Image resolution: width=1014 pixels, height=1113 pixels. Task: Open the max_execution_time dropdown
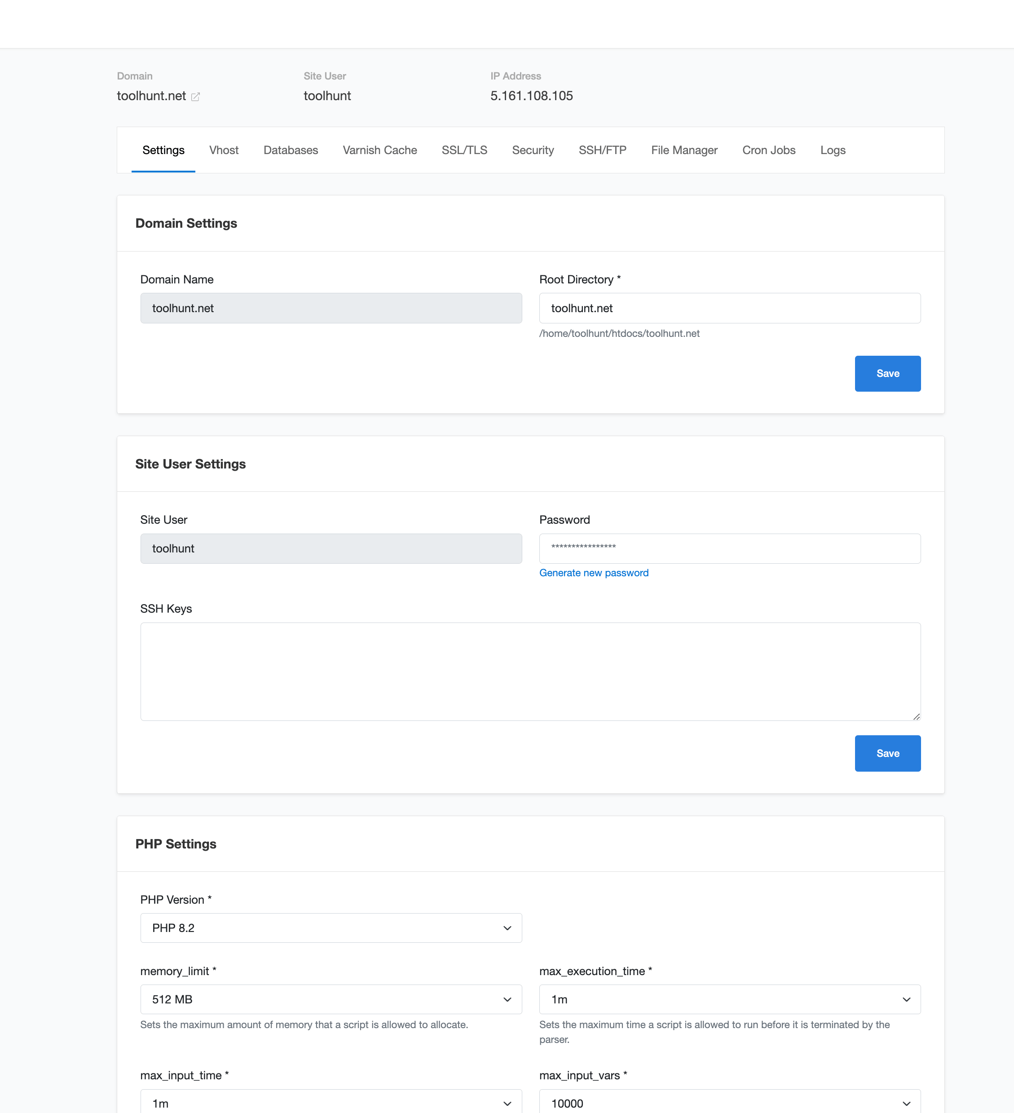[730, 999]
